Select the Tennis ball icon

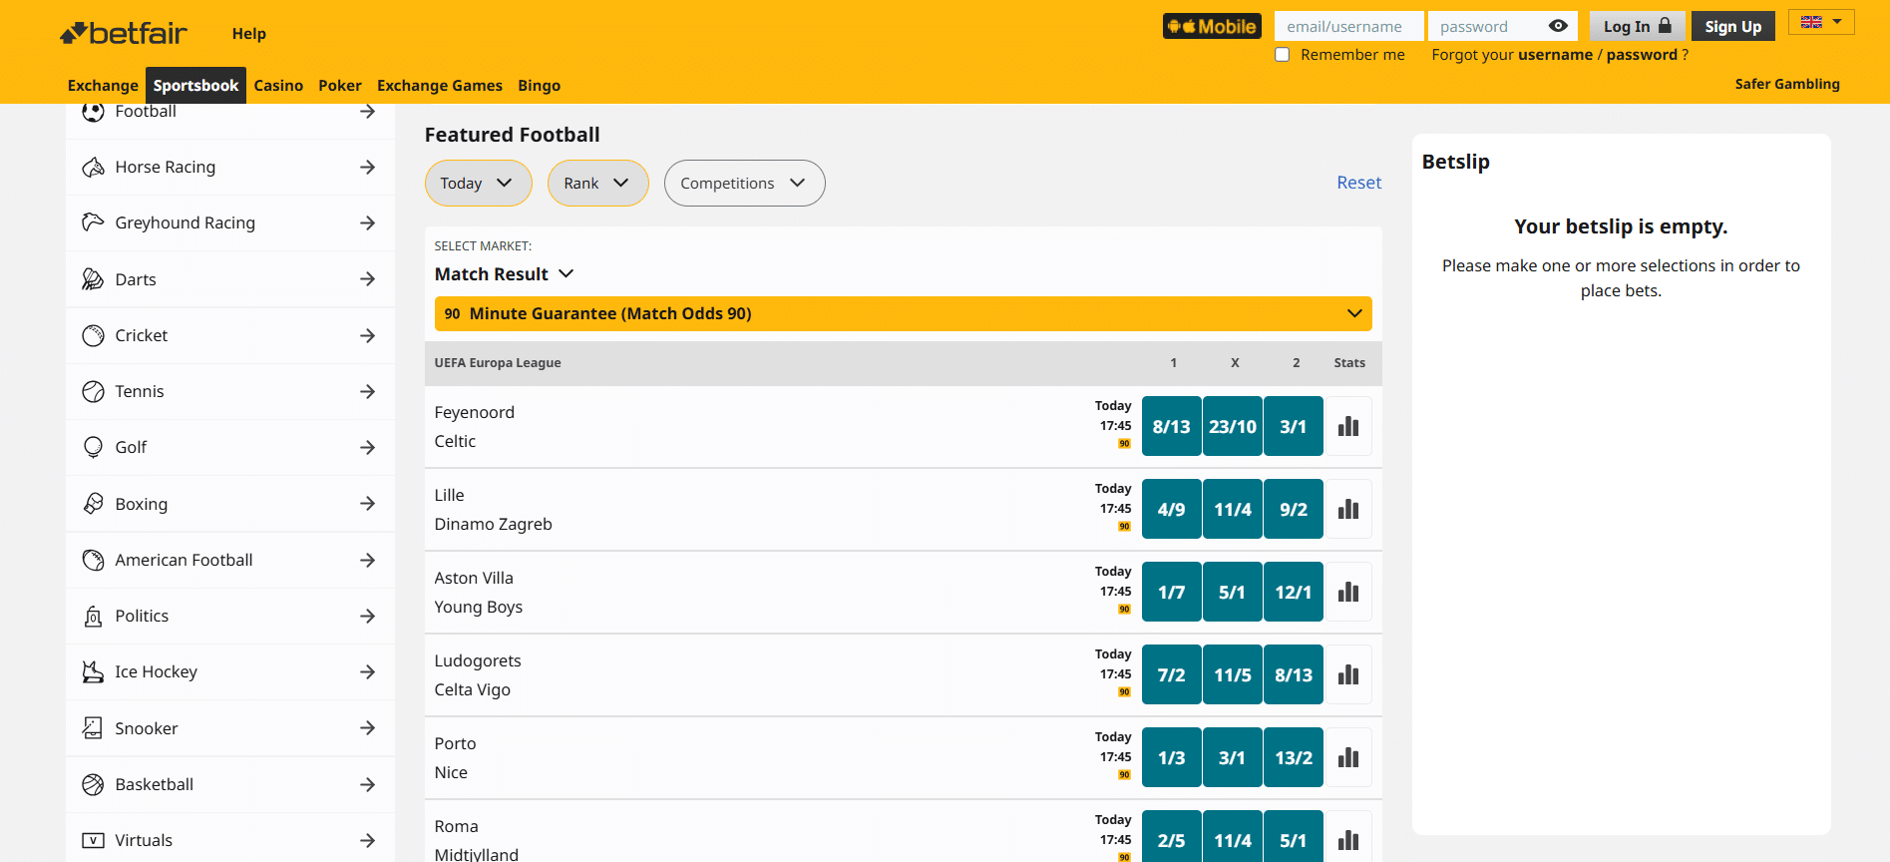pos(93,391)
